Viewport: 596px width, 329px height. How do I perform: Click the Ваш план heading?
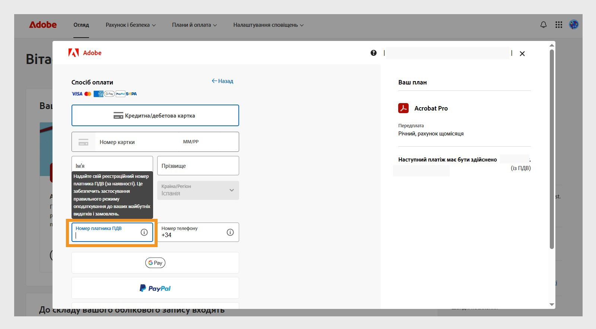point(412,82)
